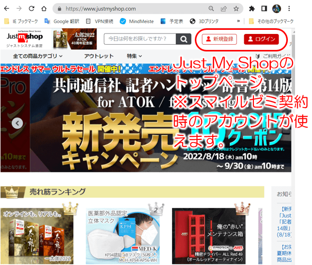Show hidden bookmarks with the » chevron

pyautogui.click(x=238, y=21)
